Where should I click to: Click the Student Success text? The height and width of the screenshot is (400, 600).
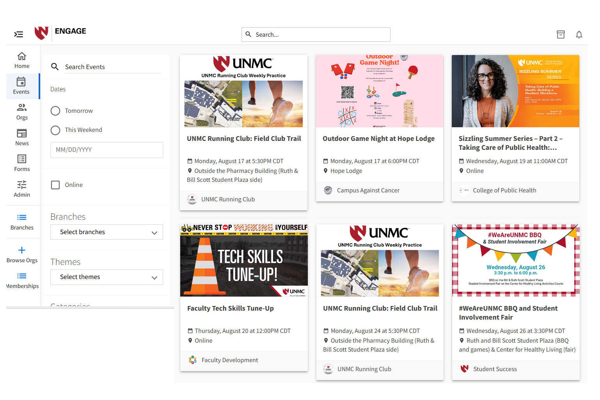[495, 369]
